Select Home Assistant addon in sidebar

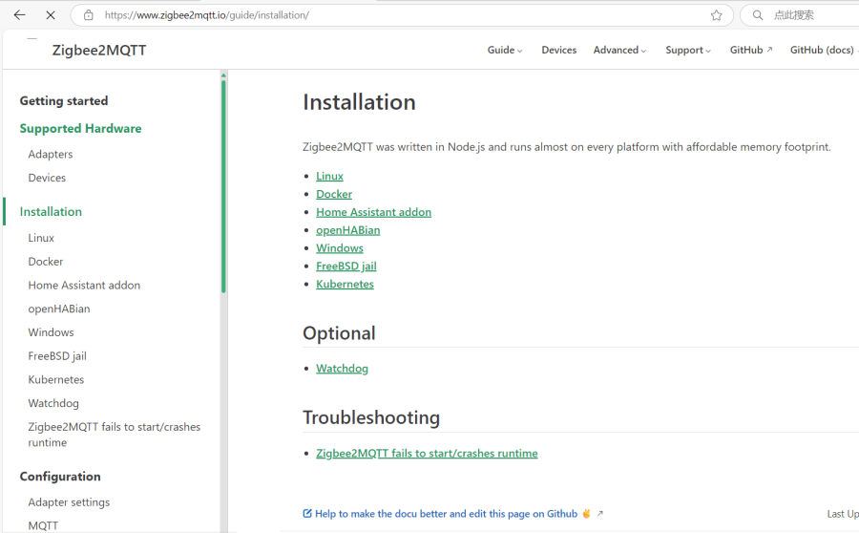[84, 286]
